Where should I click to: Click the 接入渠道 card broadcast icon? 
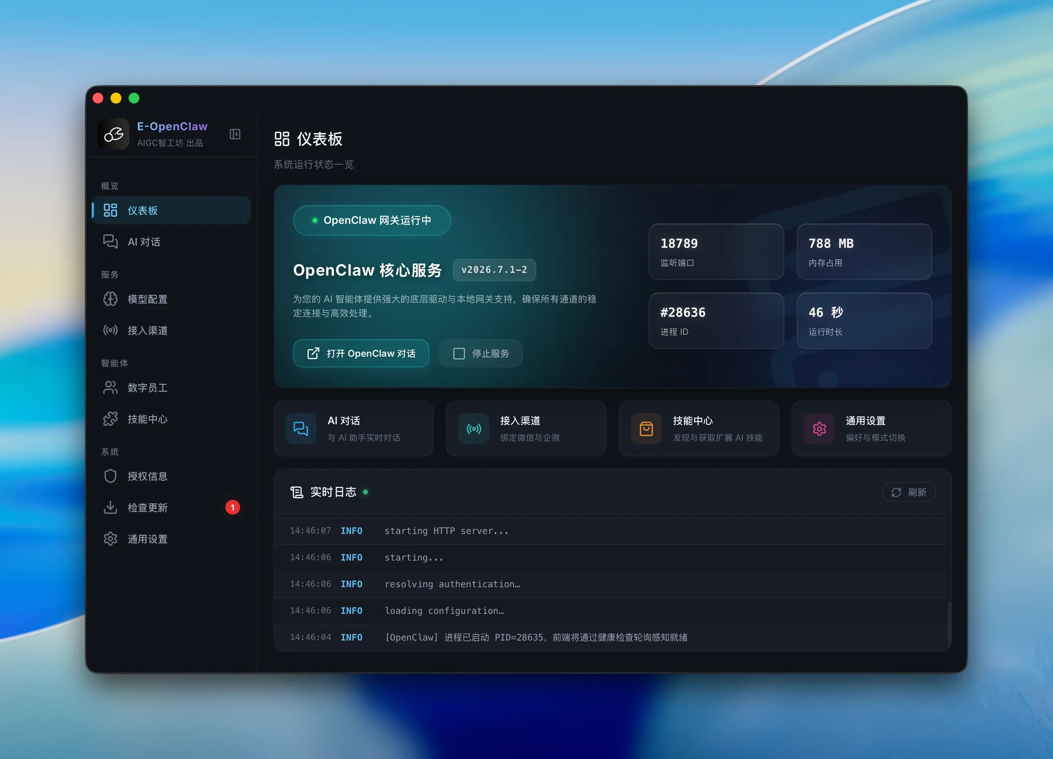point(473,428)
